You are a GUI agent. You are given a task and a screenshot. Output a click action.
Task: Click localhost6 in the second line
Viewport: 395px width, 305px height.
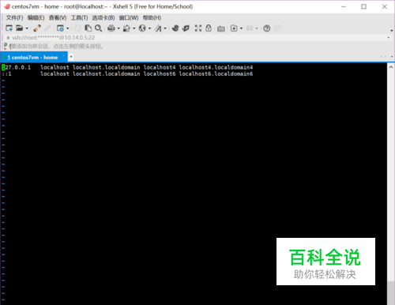(160, 73)
